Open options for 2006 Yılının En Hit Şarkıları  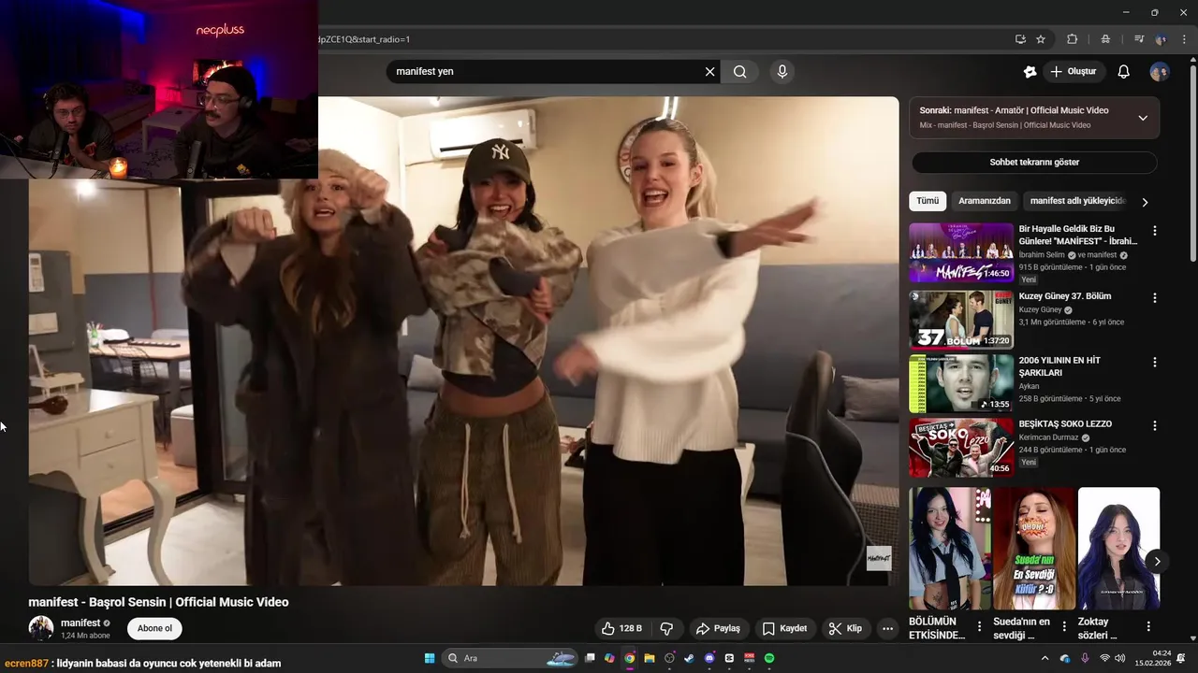pyautogui.click(x=1154, y=362)
